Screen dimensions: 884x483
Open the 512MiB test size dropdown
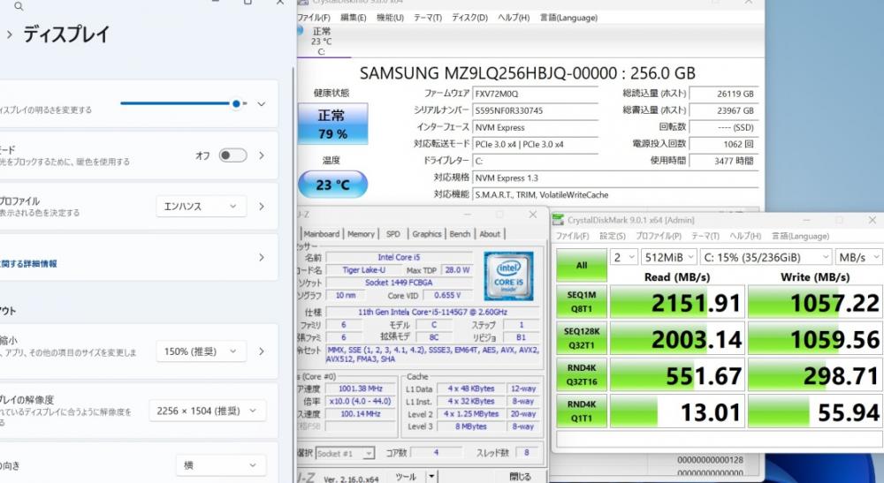[x=669, y=257]
